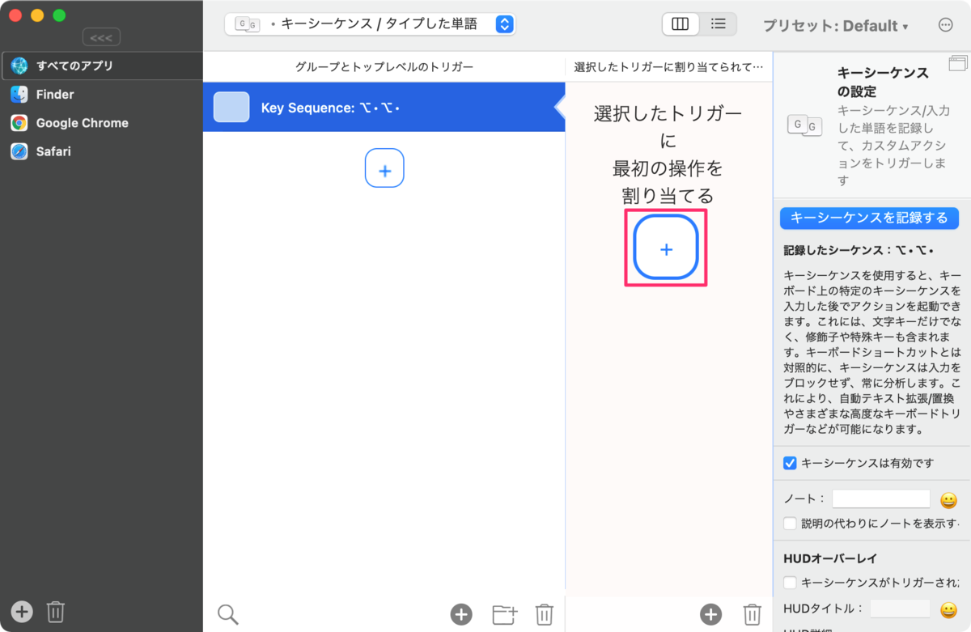
Task: Click the detach panel icon above キーシーケンスの設定
Action: point(958,62)
